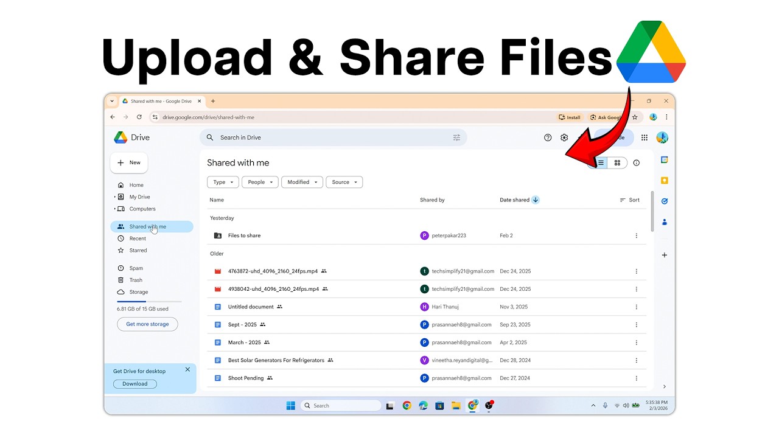The image size is (779, 438).
Task: Download Drive for desktop
Action: point(135,384)
